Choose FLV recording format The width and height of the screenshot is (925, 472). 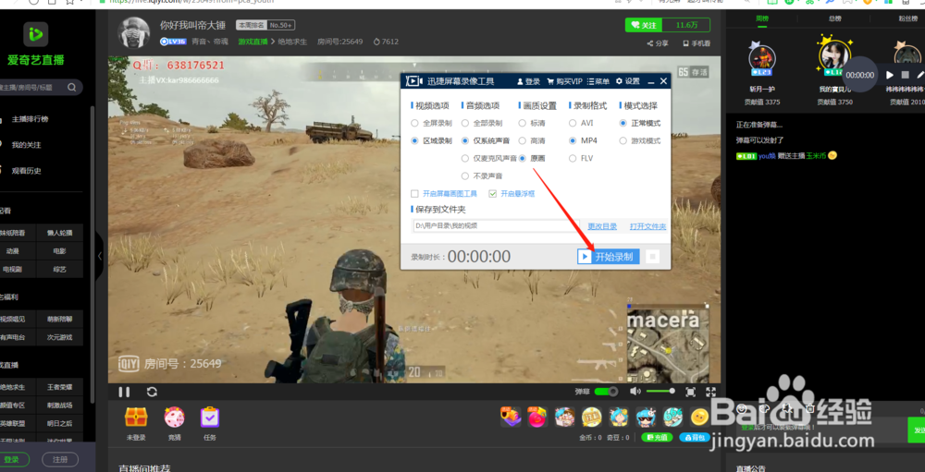click(582, 159)
